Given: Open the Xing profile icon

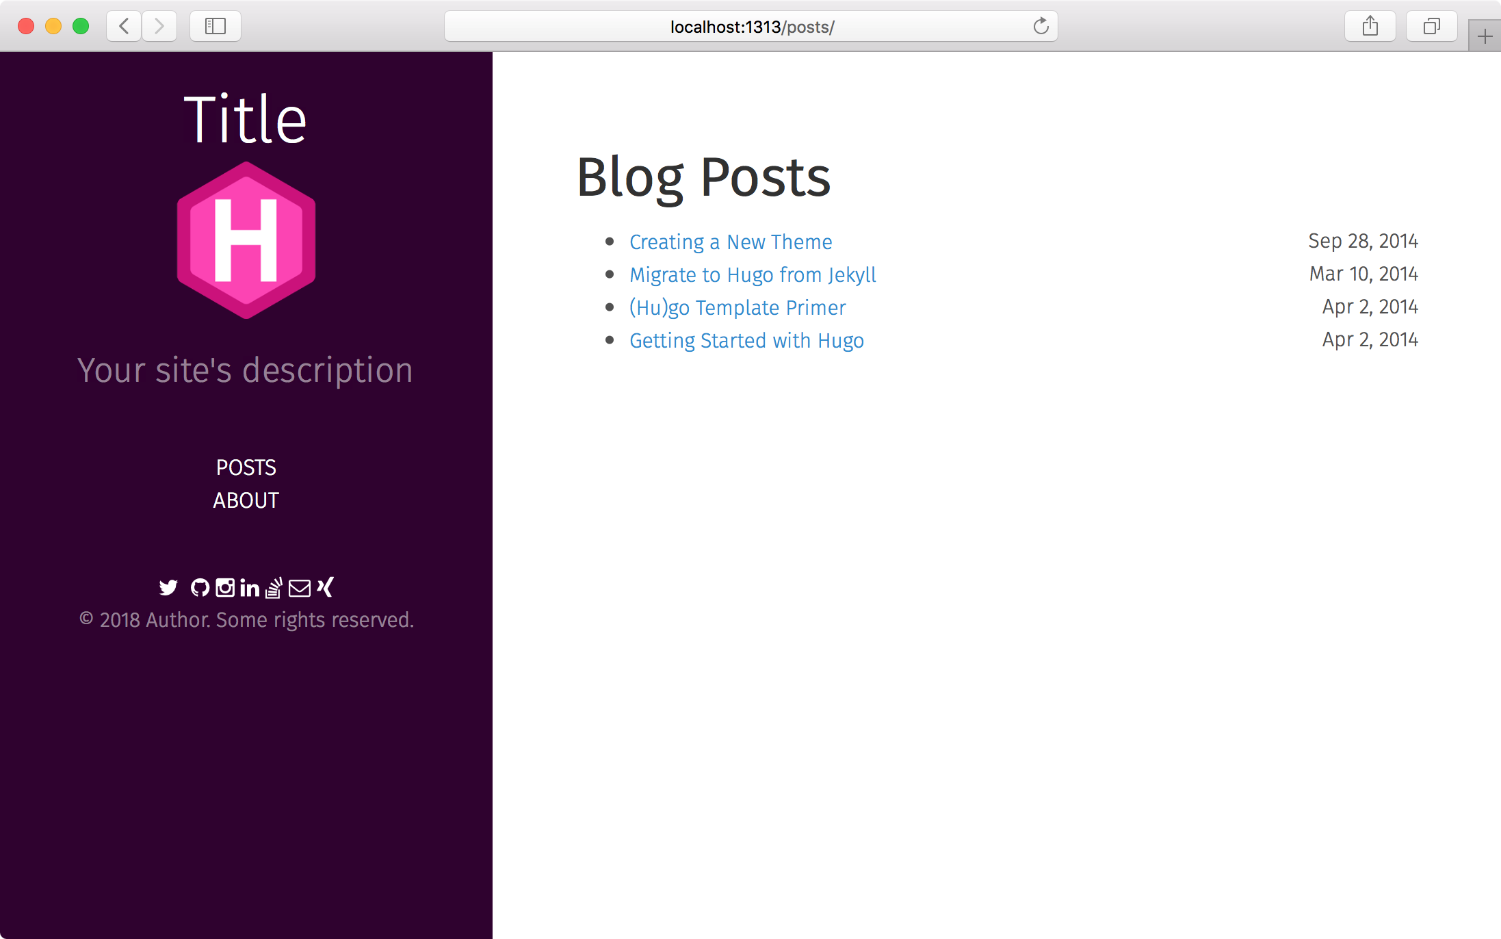Looking at the screenshot, I should [325, 587].
